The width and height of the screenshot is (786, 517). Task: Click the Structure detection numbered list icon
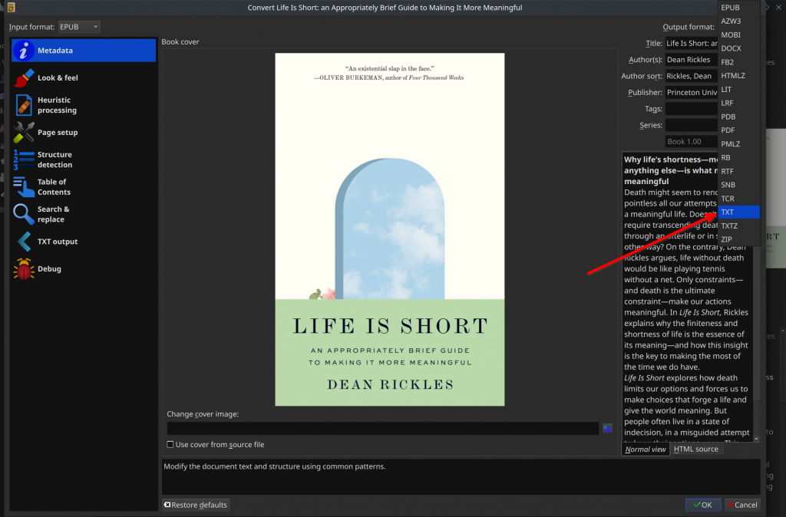click(x=24, y=160)
